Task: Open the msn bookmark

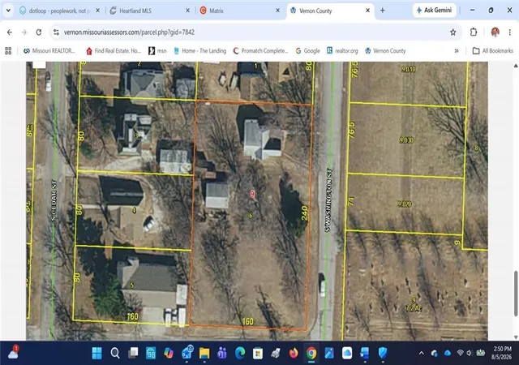Action: click(x=157, y=50)
